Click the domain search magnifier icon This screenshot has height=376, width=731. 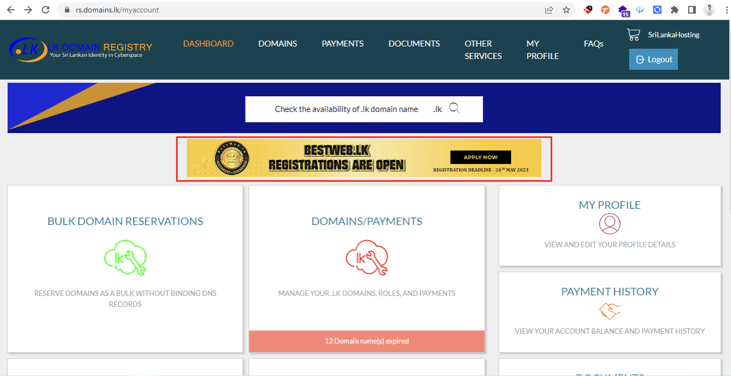[455, 109]
